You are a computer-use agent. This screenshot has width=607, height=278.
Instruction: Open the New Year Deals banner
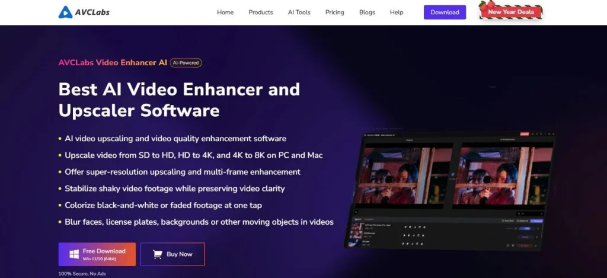(510, 11)
